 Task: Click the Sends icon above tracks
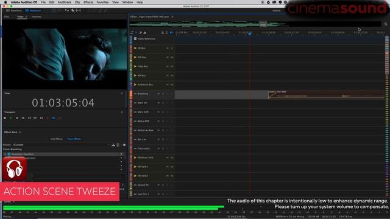click(x=141, y=32)
